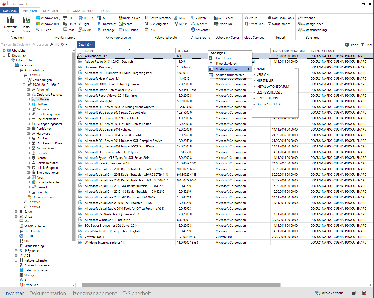Launch Active Directory scan
Image resolution: width=374 pixels, height=298 pixels.
point(158,18)
